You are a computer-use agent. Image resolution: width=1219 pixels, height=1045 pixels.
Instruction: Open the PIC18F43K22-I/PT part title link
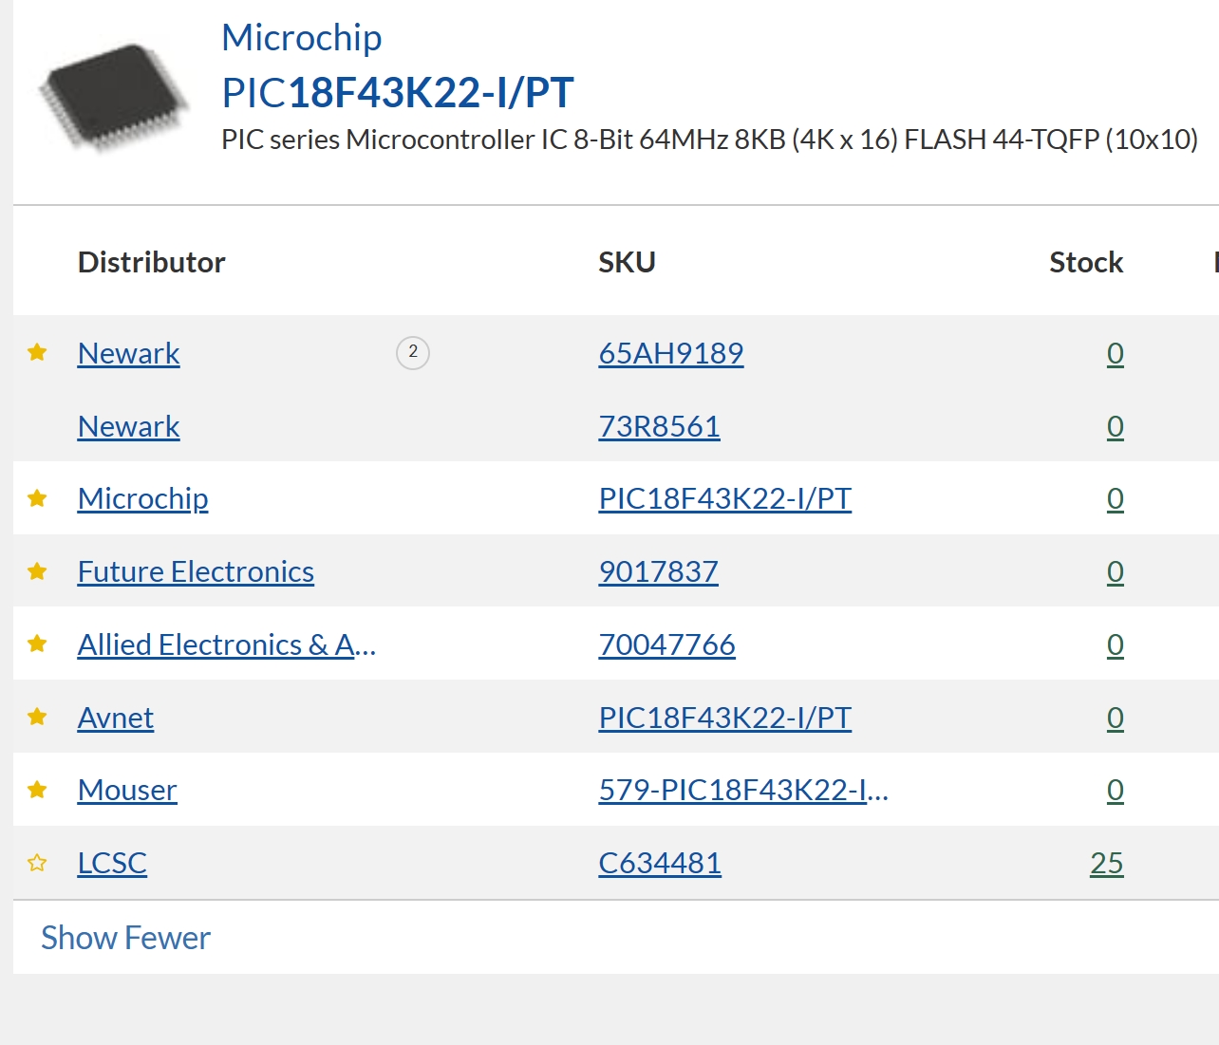pyautogui.click(x=398, y=92)
